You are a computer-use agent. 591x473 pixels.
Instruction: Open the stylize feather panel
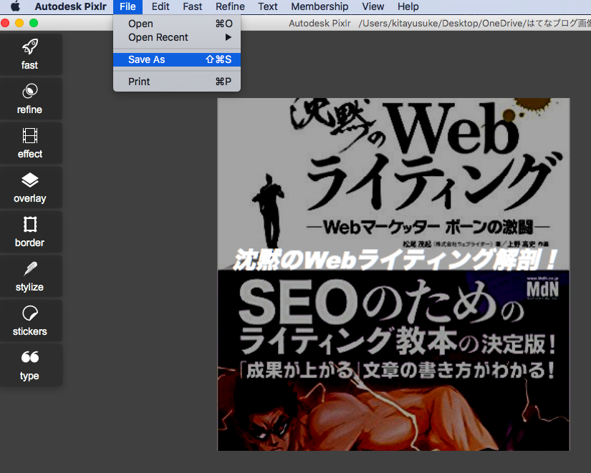[30, 276]
